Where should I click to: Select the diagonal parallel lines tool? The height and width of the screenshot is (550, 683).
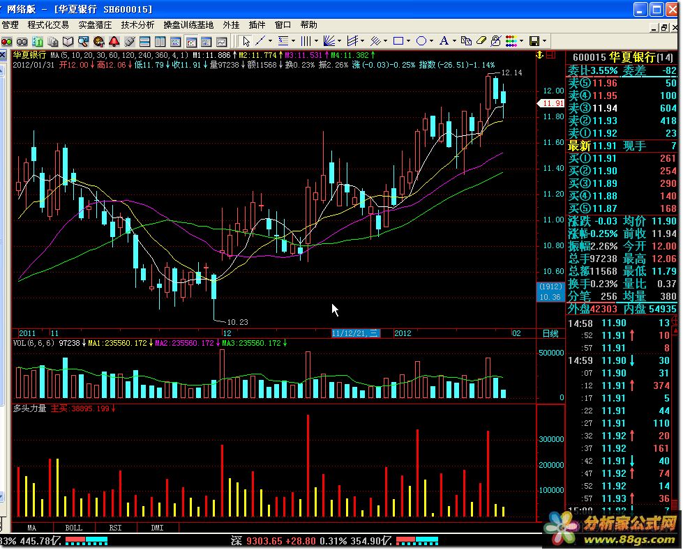(375, 41)
